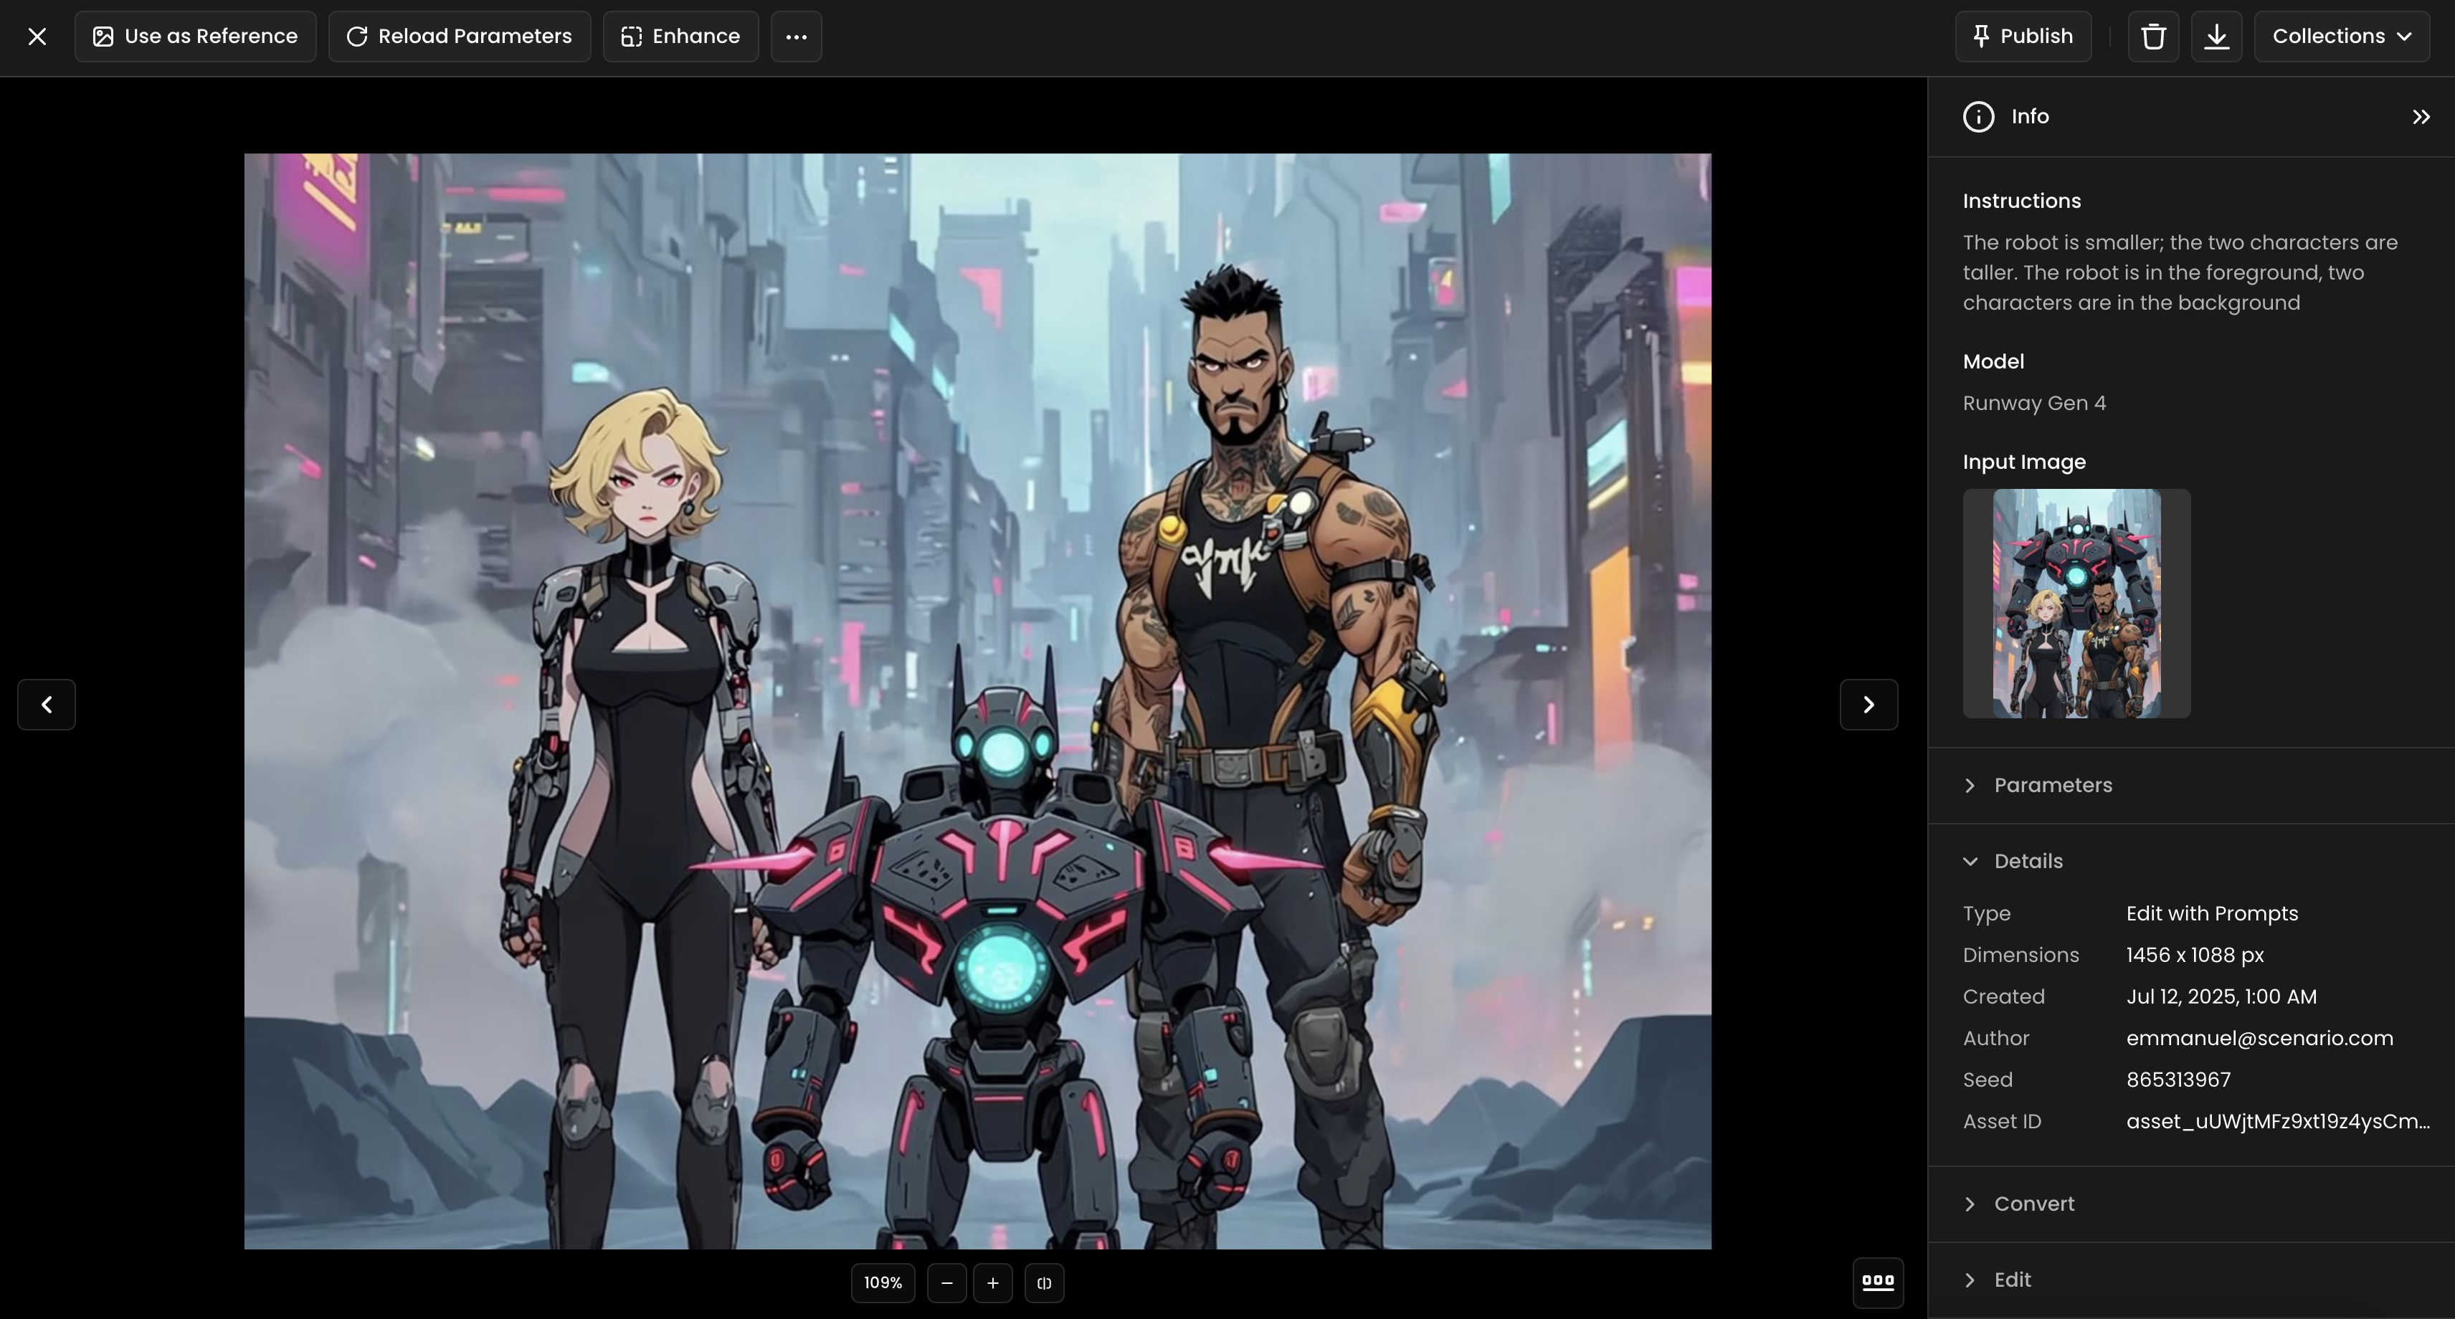Go to the previous image arrow

click(46, 704)
